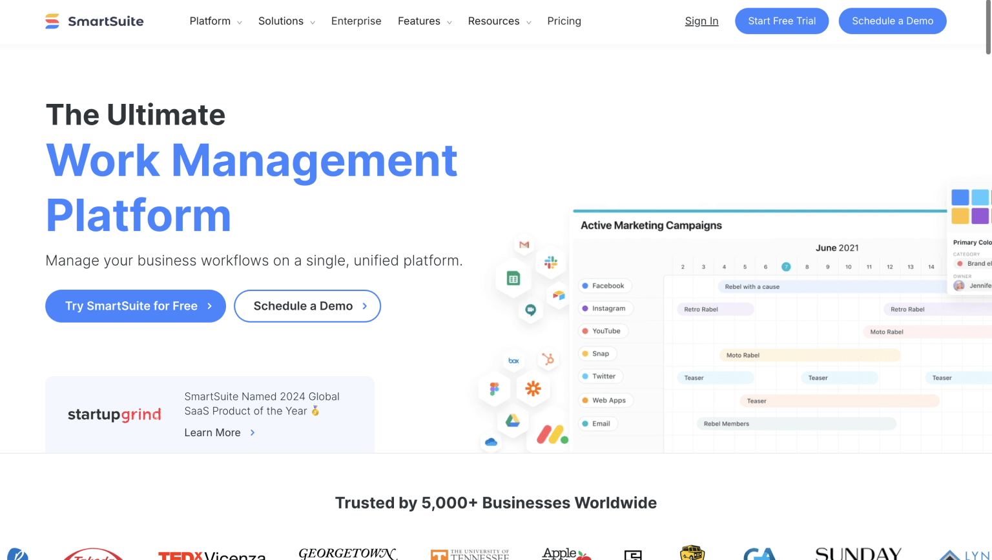The image size is (992, 560).
Task: Open the Learn More link
Action: pyautogui.click(x=220, y=433)
